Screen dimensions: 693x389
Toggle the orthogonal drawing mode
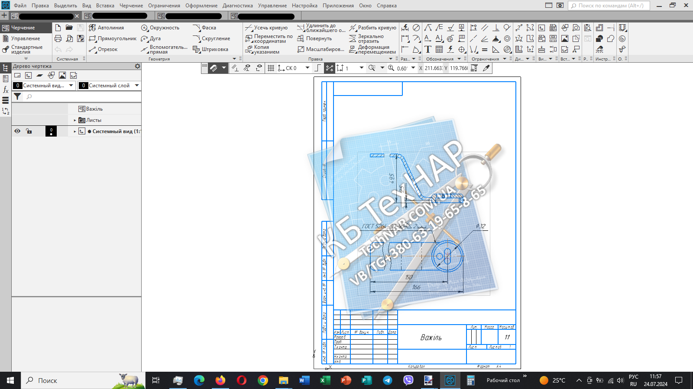[x=317, y=68]
